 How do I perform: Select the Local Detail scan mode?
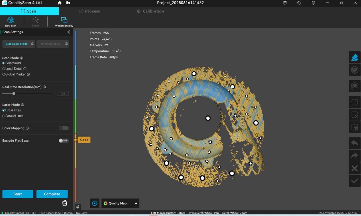(x=4, y=69)
